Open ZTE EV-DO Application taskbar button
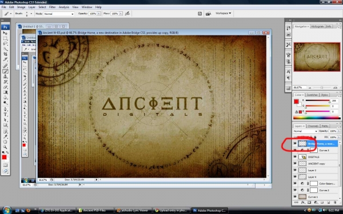Screen dimensions: 343x214 [57, 211]
